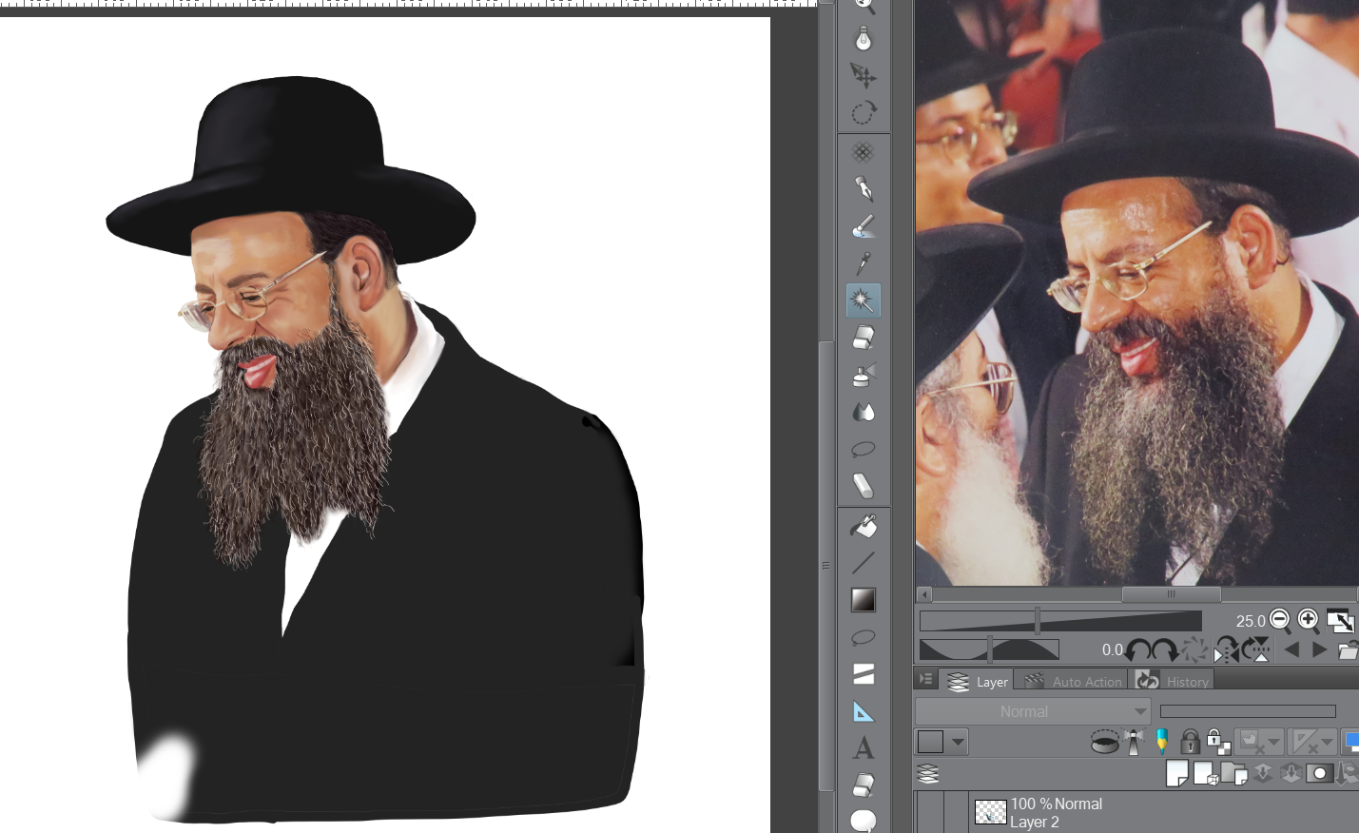Image resolution: width=1359 pixels, height=833 pixels.
Task: Click the canvas vertical scrollbar
Action: (x=825, y=566)
